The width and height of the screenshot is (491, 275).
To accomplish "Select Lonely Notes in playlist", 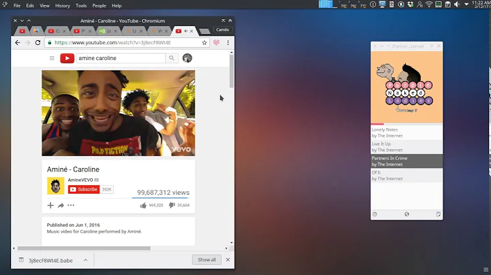I will click(406, 133).
